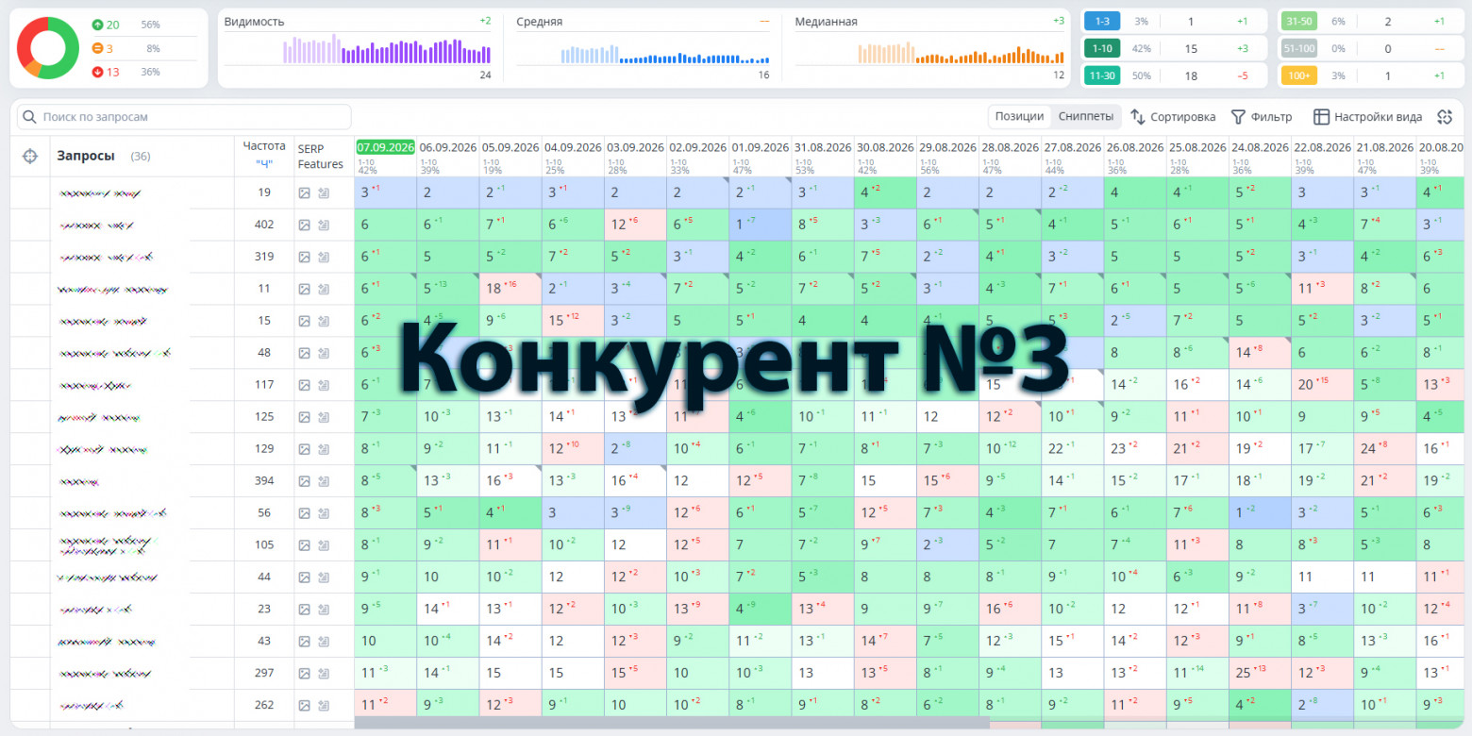
Task: Open the Сортировка sorting options
Action: [x=1173, y=117]
